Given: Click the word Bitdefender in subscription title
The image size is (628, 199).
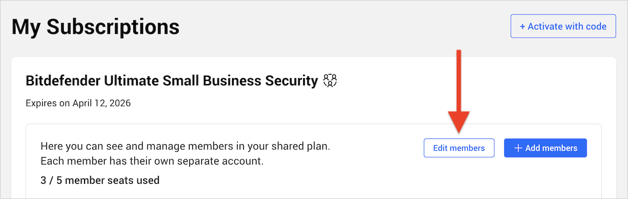Looking at the screenshot, I should tap(63, 81).
